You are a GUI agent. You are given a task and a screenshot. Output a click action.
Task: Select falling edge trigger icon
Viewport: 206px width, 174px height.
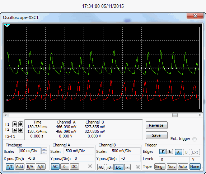tap(170, 152)
